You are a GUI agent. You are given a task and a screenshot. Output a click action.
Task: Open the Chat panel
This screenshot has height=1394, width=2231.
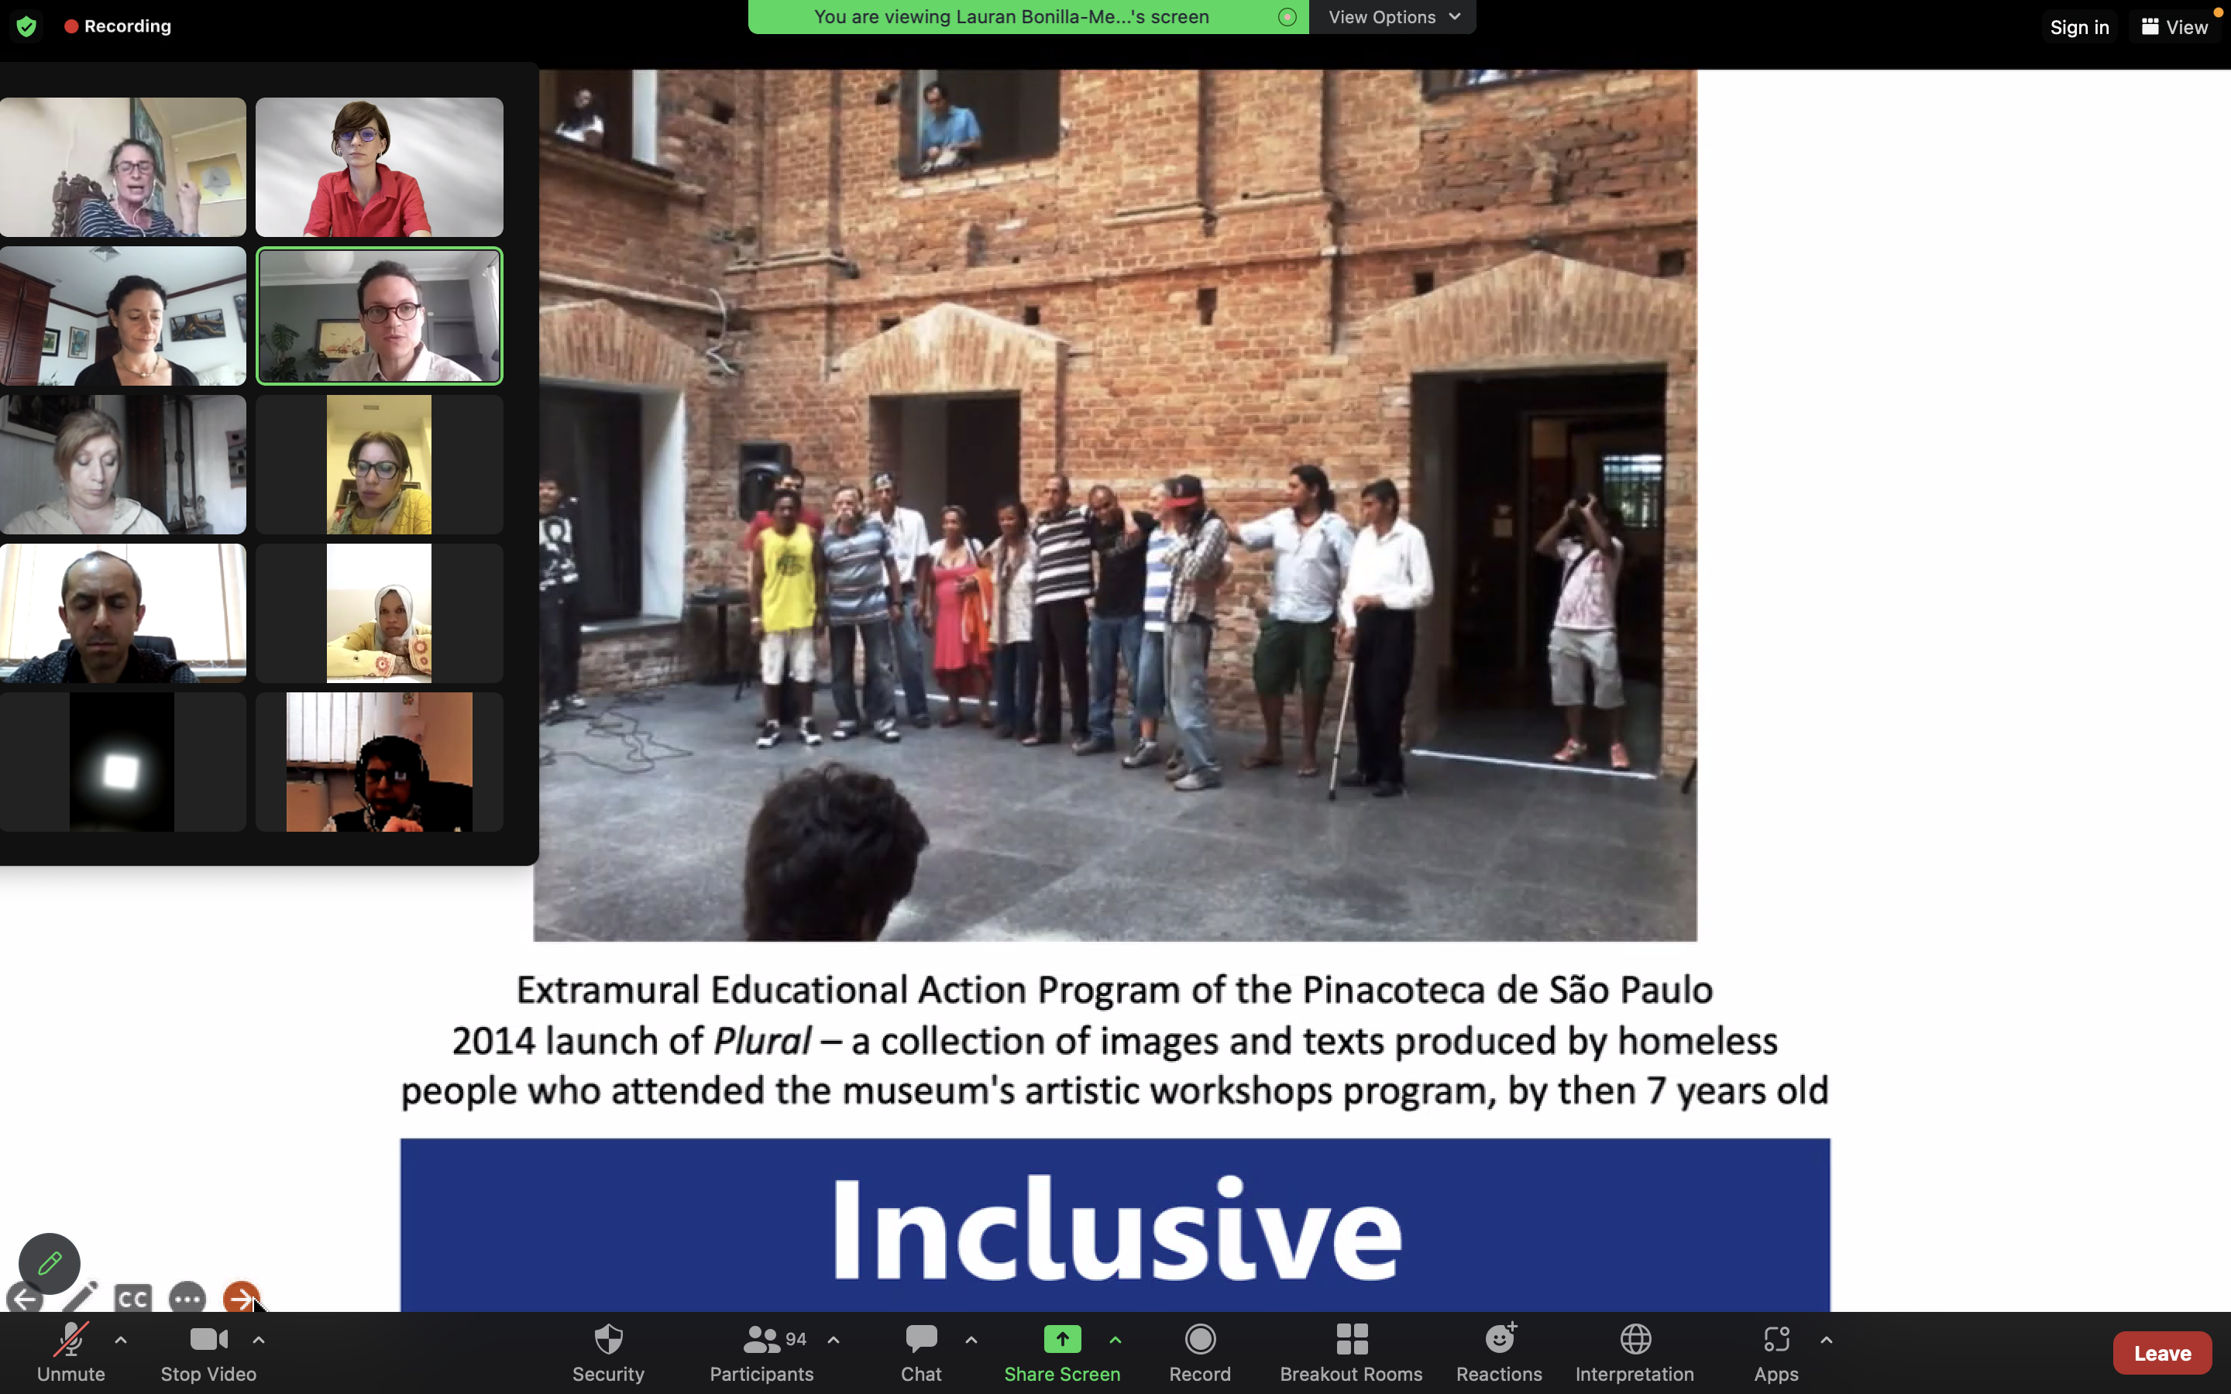(x=921, y=1351)
